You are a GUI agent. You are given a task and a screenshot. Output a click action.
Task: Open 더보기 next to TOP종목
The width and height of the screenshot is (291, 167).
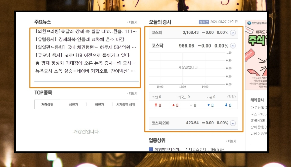(x=132, y=93)
